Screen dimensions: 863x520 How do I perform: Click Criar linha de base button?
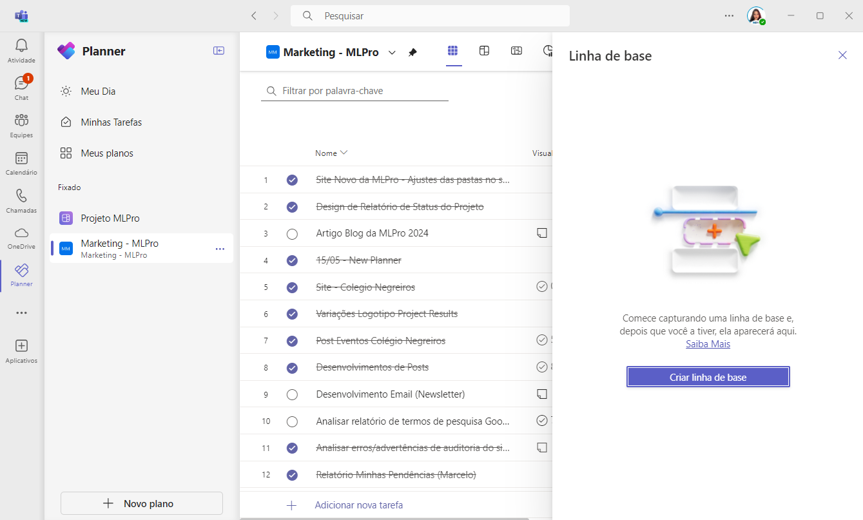pyautogui.click(x=708, y=377)
